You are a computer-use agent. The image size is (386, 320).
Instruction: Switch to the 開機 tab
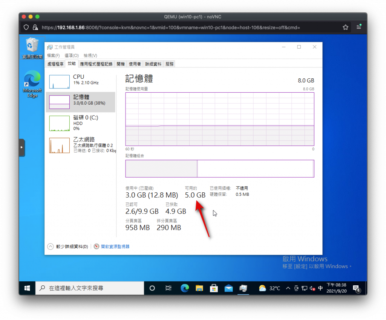click(121, 64)
